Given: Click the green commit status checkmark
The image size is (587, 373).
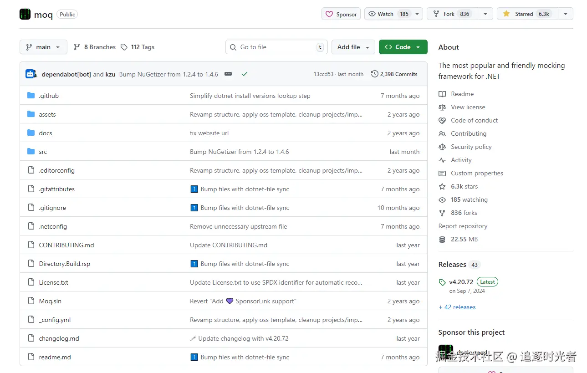Looking at the screenshot, I should 245,74.
